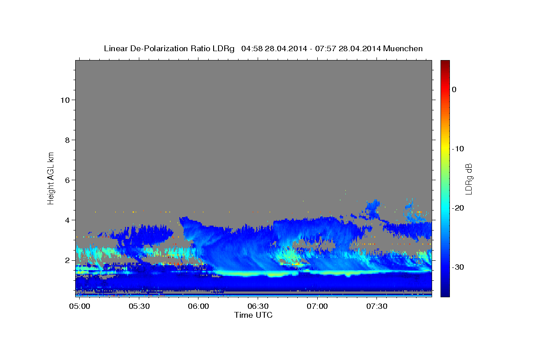Click the colorbar value '-30'

click(458, 267)
